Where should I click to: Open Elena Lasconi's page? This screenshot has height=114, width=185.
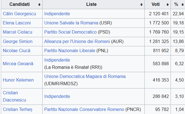point(17,23)
